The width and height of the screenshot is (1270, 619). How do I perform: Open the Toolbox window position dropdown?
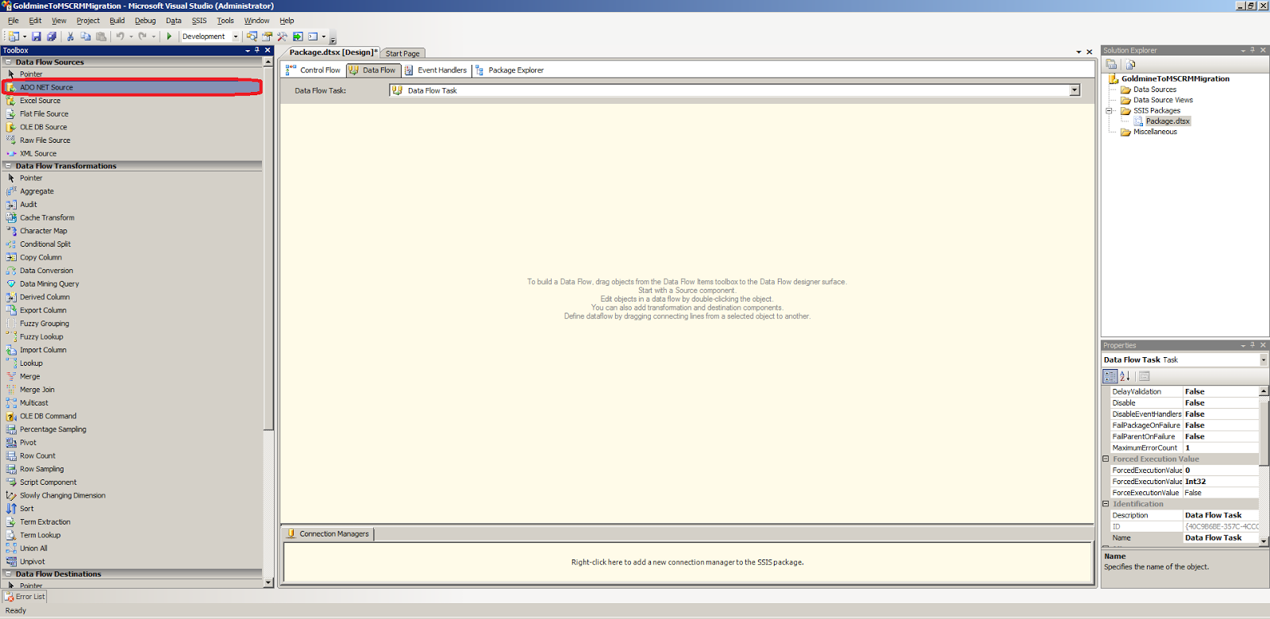click(248, 50)
